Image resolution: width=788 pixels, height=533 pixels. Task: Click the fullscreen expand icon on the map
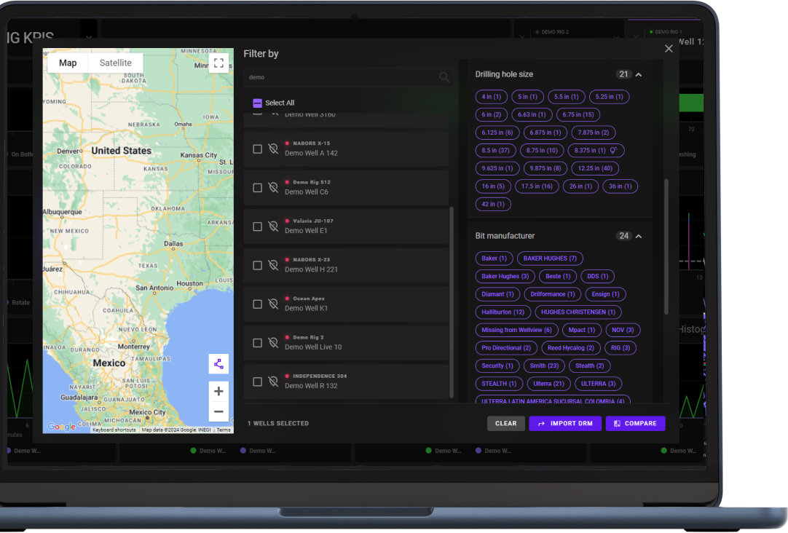click(218, 63)
